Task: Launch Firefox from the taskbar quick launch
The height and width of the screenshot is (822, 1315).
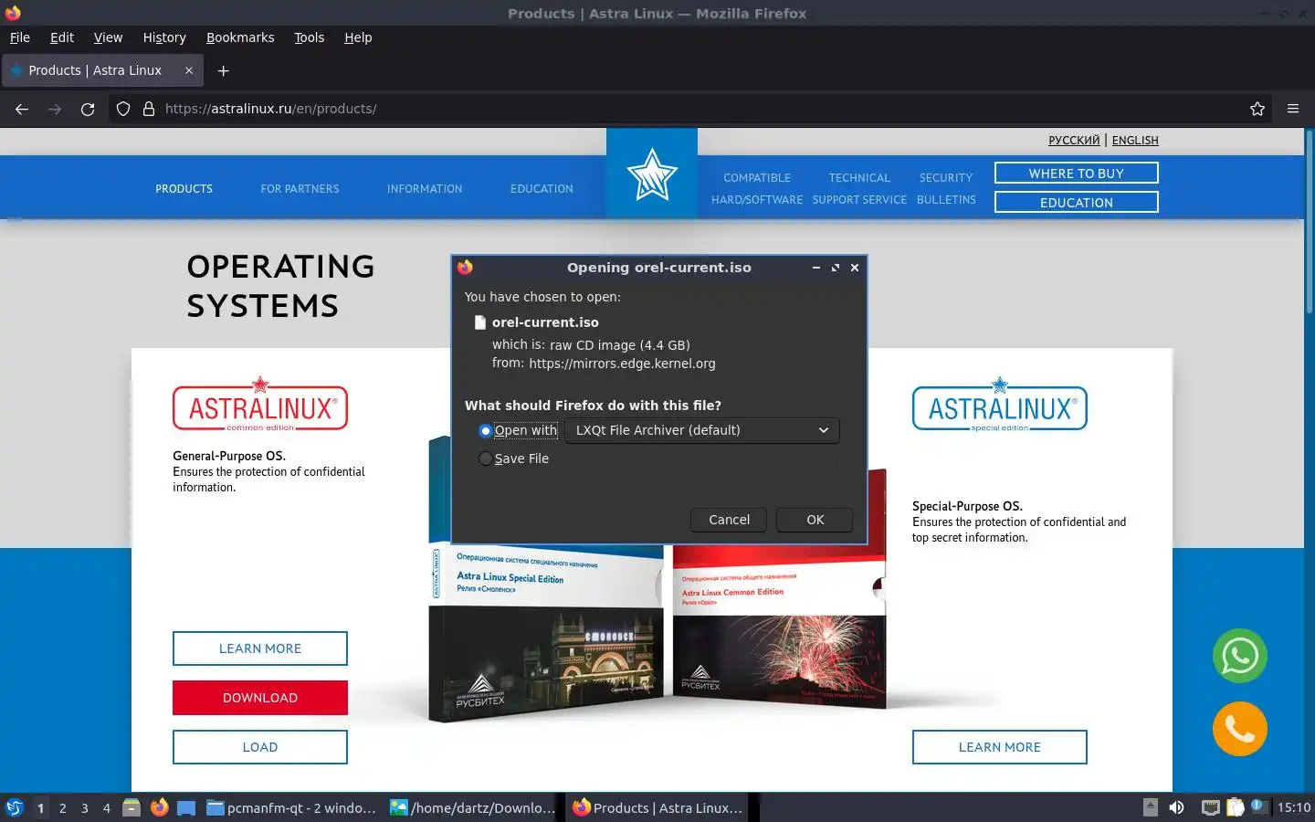Action: (x=160, y=807)
